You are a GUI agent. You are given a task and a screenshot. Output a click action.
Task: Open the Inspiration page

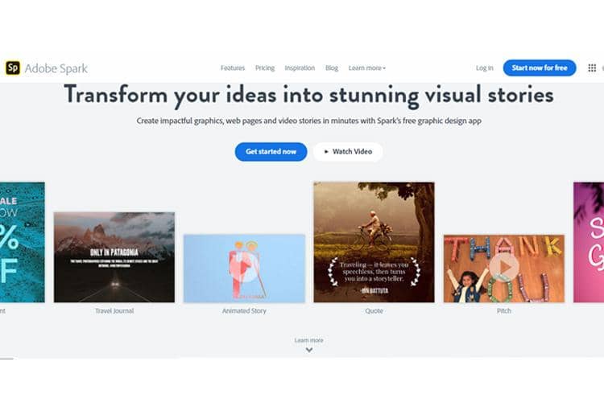coord(300,68)
